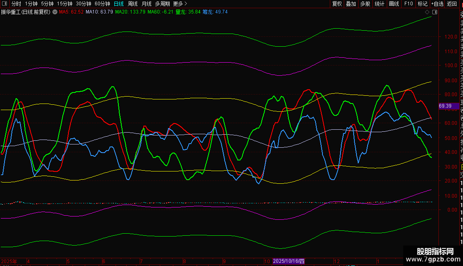463x266 pixels.
Task: Open the indicator dropdown arrow beside 振华重工
Action: [x=55, y=12]
